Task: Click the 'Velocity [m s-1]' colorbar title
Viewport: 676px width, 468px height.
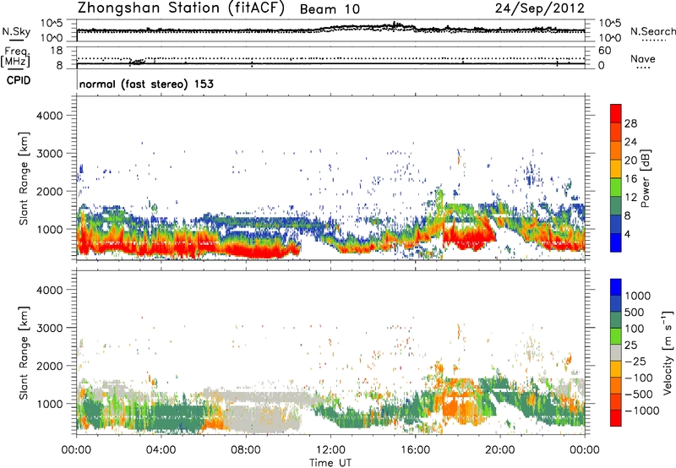Action: 668,352
